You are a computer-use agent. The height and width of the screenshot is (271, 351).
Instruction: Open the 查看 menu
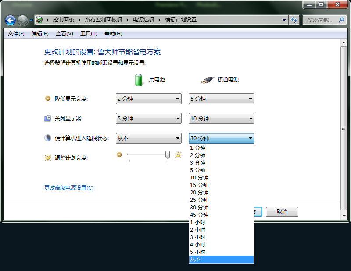pyautogui.click(x=63, y=33)
